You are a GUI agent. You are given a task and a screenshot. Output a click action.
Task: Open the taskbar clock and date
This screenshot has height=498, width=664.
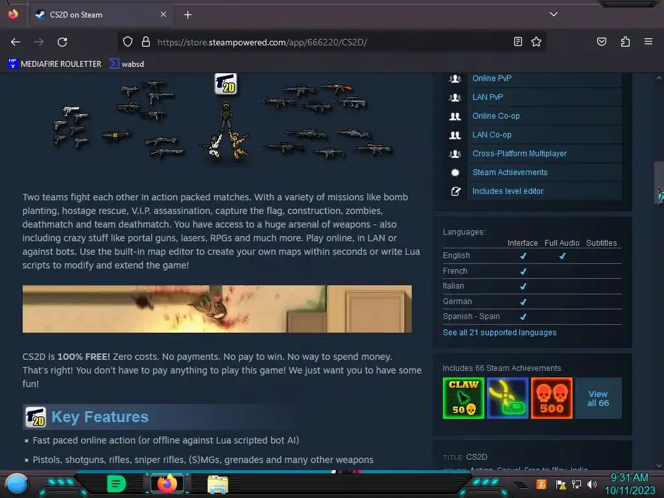click(x=629, y=484)
